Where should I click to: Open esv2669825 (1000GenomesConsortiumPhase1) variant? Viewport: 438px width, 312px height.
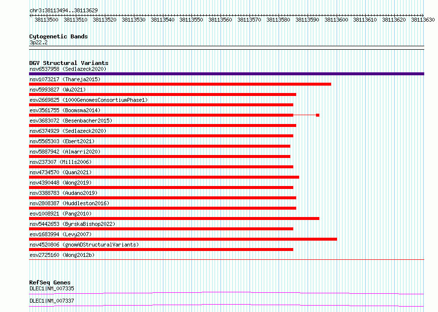pyautogui.click(x=89, y=100)
